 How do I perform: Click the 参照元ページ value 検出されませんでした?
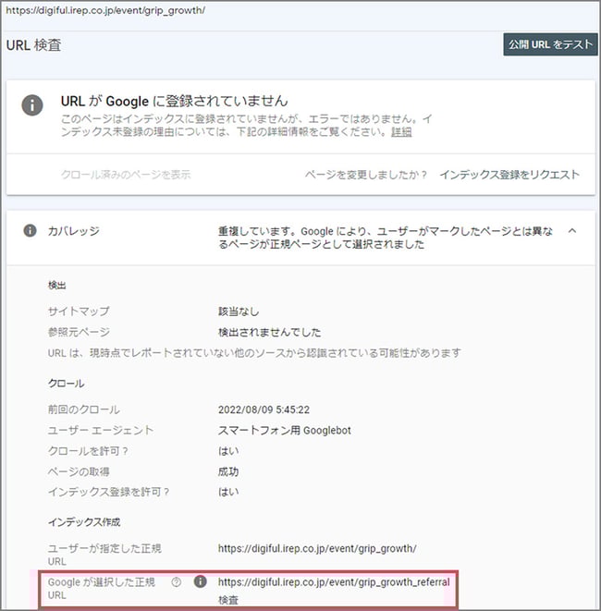point(269,333)
